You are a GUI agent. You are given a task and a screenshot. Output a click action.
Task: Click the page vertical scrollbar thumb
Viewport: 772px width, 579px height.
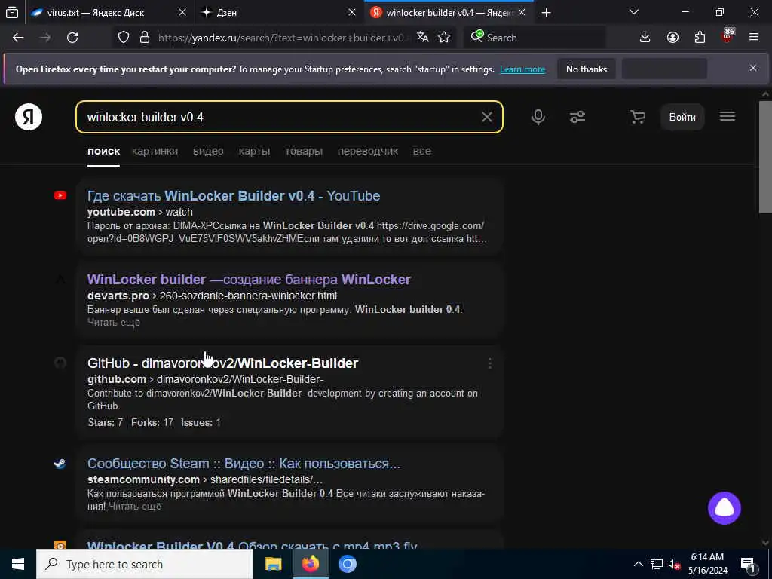pos(765,157)
